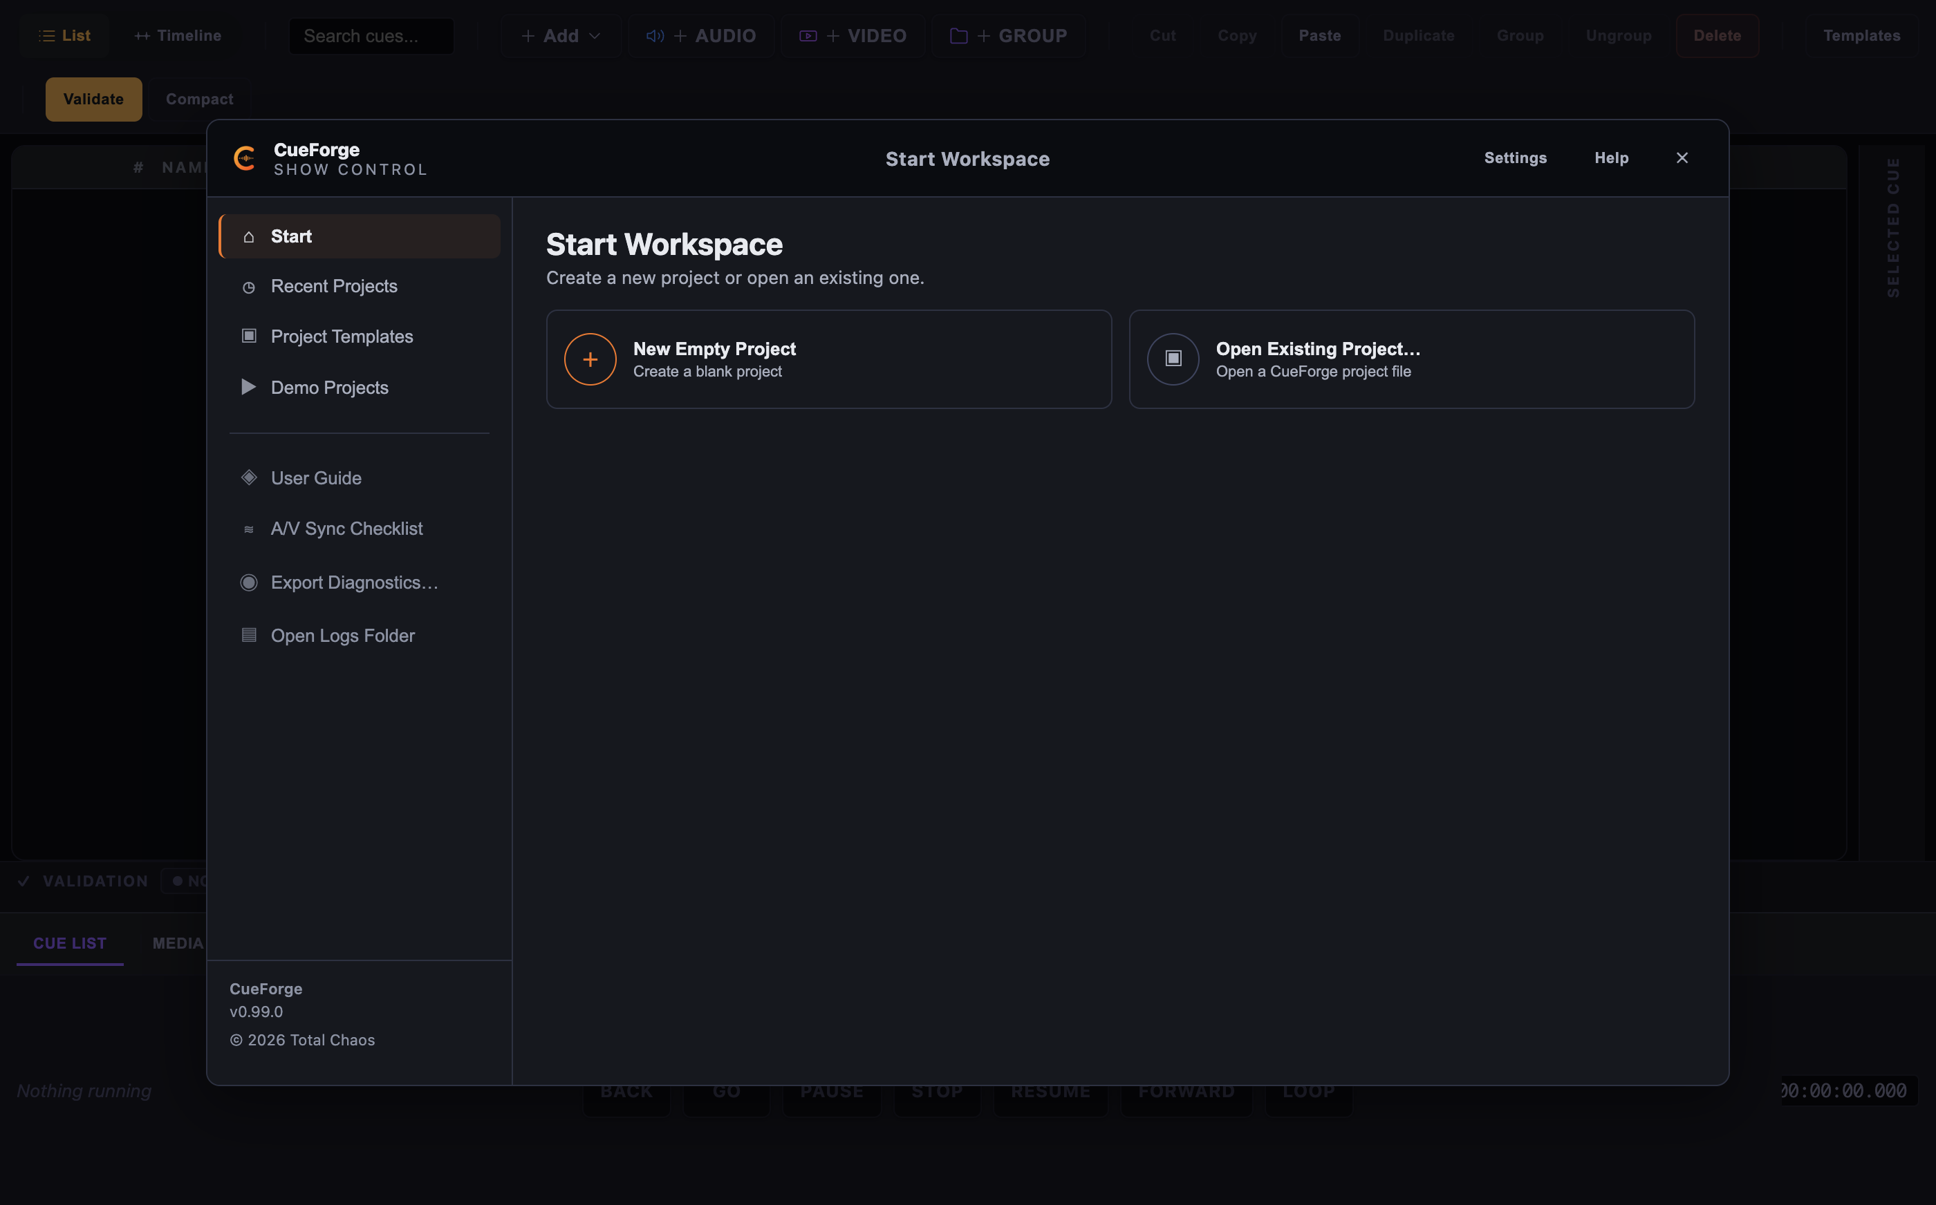1936x1205 pixels.
Task: Click the clock icon beside Recent Projects
Action: (x=249, y=287)
